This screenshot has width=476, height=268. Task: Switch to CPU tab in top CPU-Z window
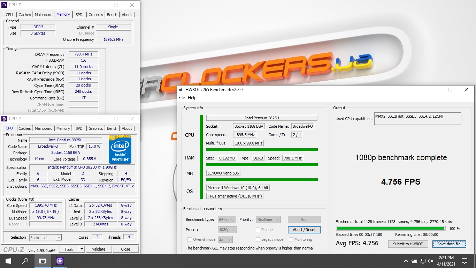point(9,15)
